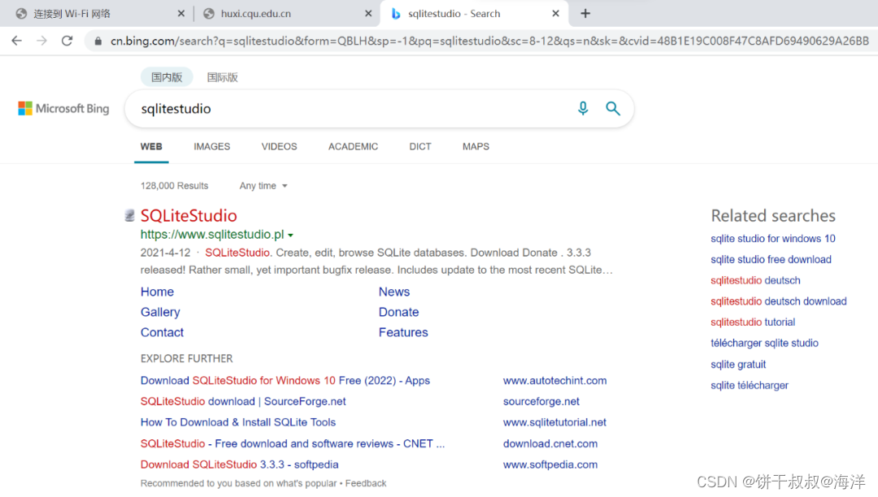View site security lock info
This screenshot has width=878, height=497.
(x=98, y=41)
